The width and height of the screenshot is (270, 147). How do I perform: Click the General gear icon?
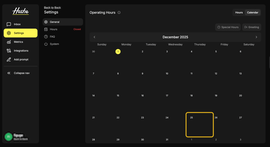point(46,22)
